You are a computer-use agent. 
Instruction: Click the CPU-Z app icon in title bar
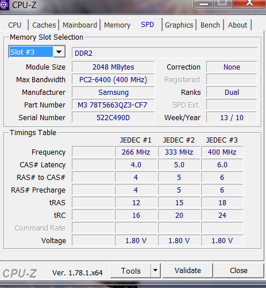4,5
